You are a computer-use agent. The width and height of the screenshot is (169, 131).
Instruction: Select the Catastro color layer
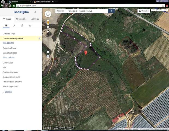pos(9,34)
